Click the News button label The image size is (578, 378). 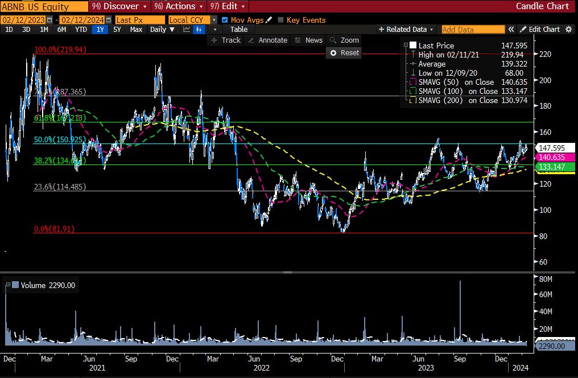(313, 40)
